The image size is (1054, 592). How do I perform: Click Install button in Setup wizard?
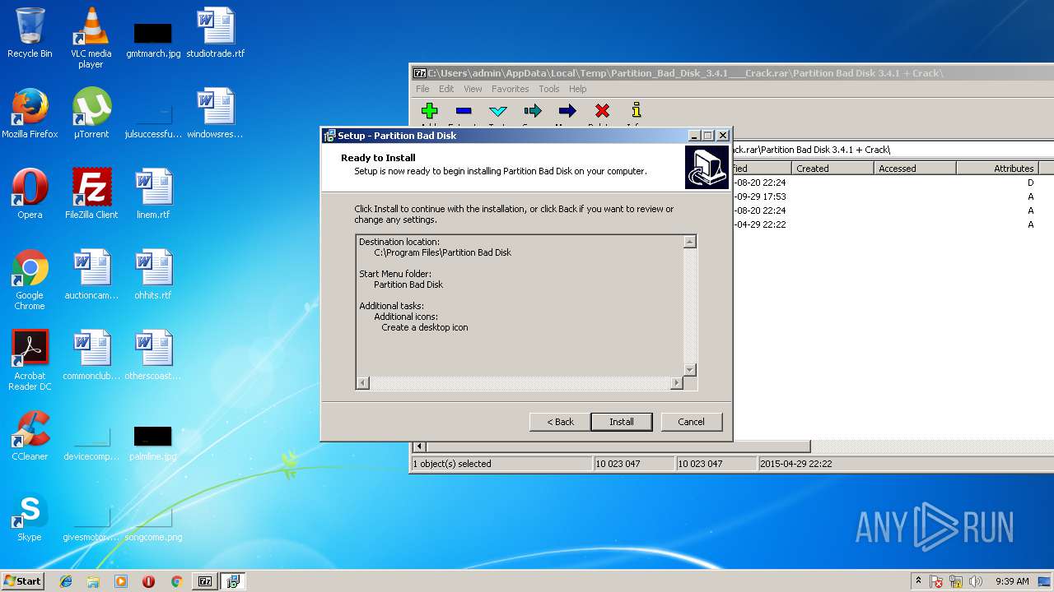coord(622,422)
